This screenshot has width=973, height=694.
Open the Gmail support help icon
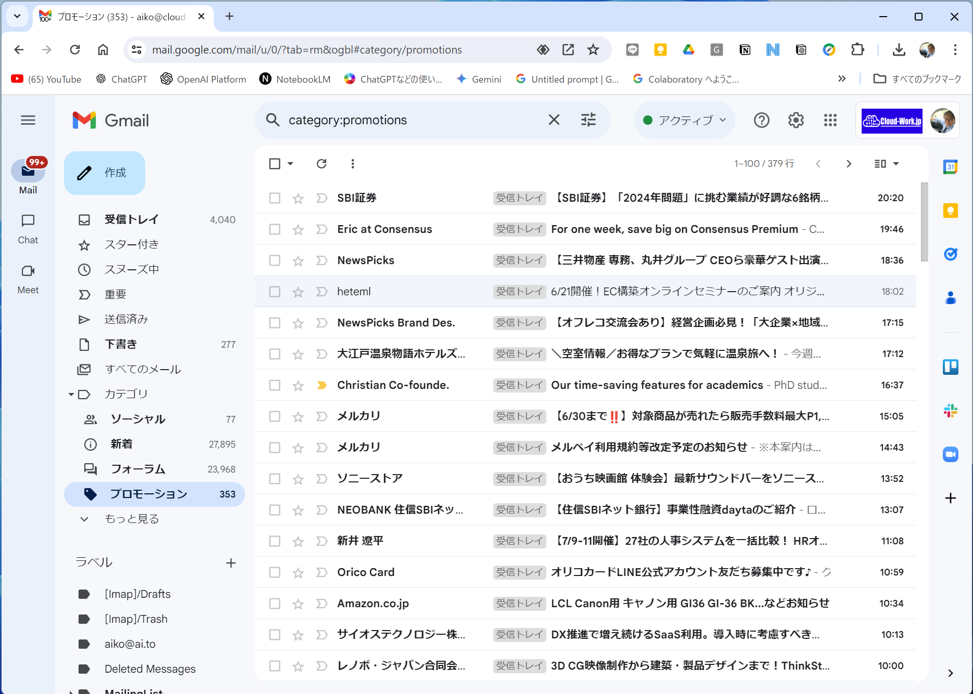pos(761,121)
